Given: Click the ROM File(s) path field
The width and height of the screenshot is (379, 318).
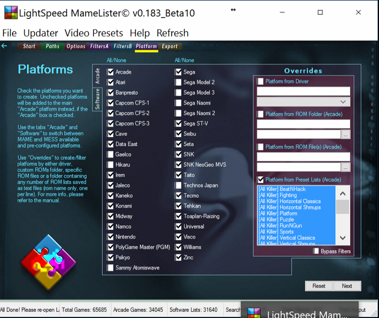Looking at the screenshot, I should (x=299, y=167).
